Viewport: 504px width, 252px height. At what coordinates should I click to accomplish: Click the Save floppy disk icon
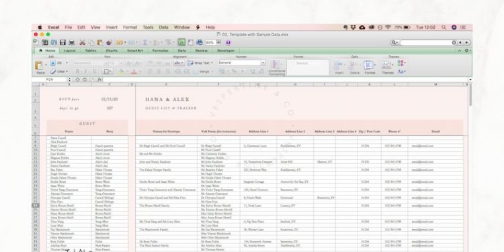(x=62, y=42)
